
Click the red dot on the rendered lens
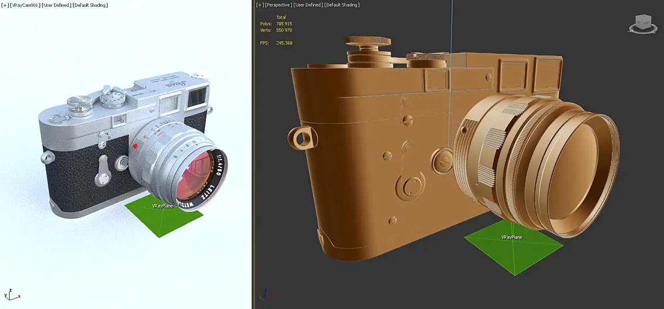(136, 146)
